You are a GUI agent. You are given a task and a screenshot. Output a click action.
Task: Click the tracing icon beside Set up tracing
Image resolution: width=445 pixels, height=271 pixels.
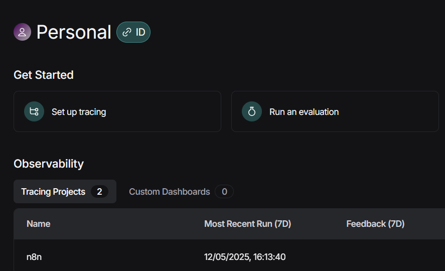coord(34,111)
